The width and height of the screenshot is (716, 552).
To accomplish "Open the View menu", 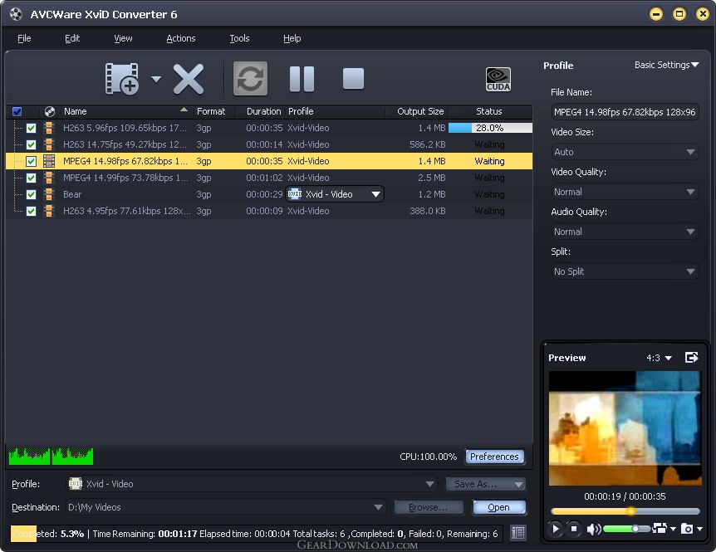I will 123,38.
